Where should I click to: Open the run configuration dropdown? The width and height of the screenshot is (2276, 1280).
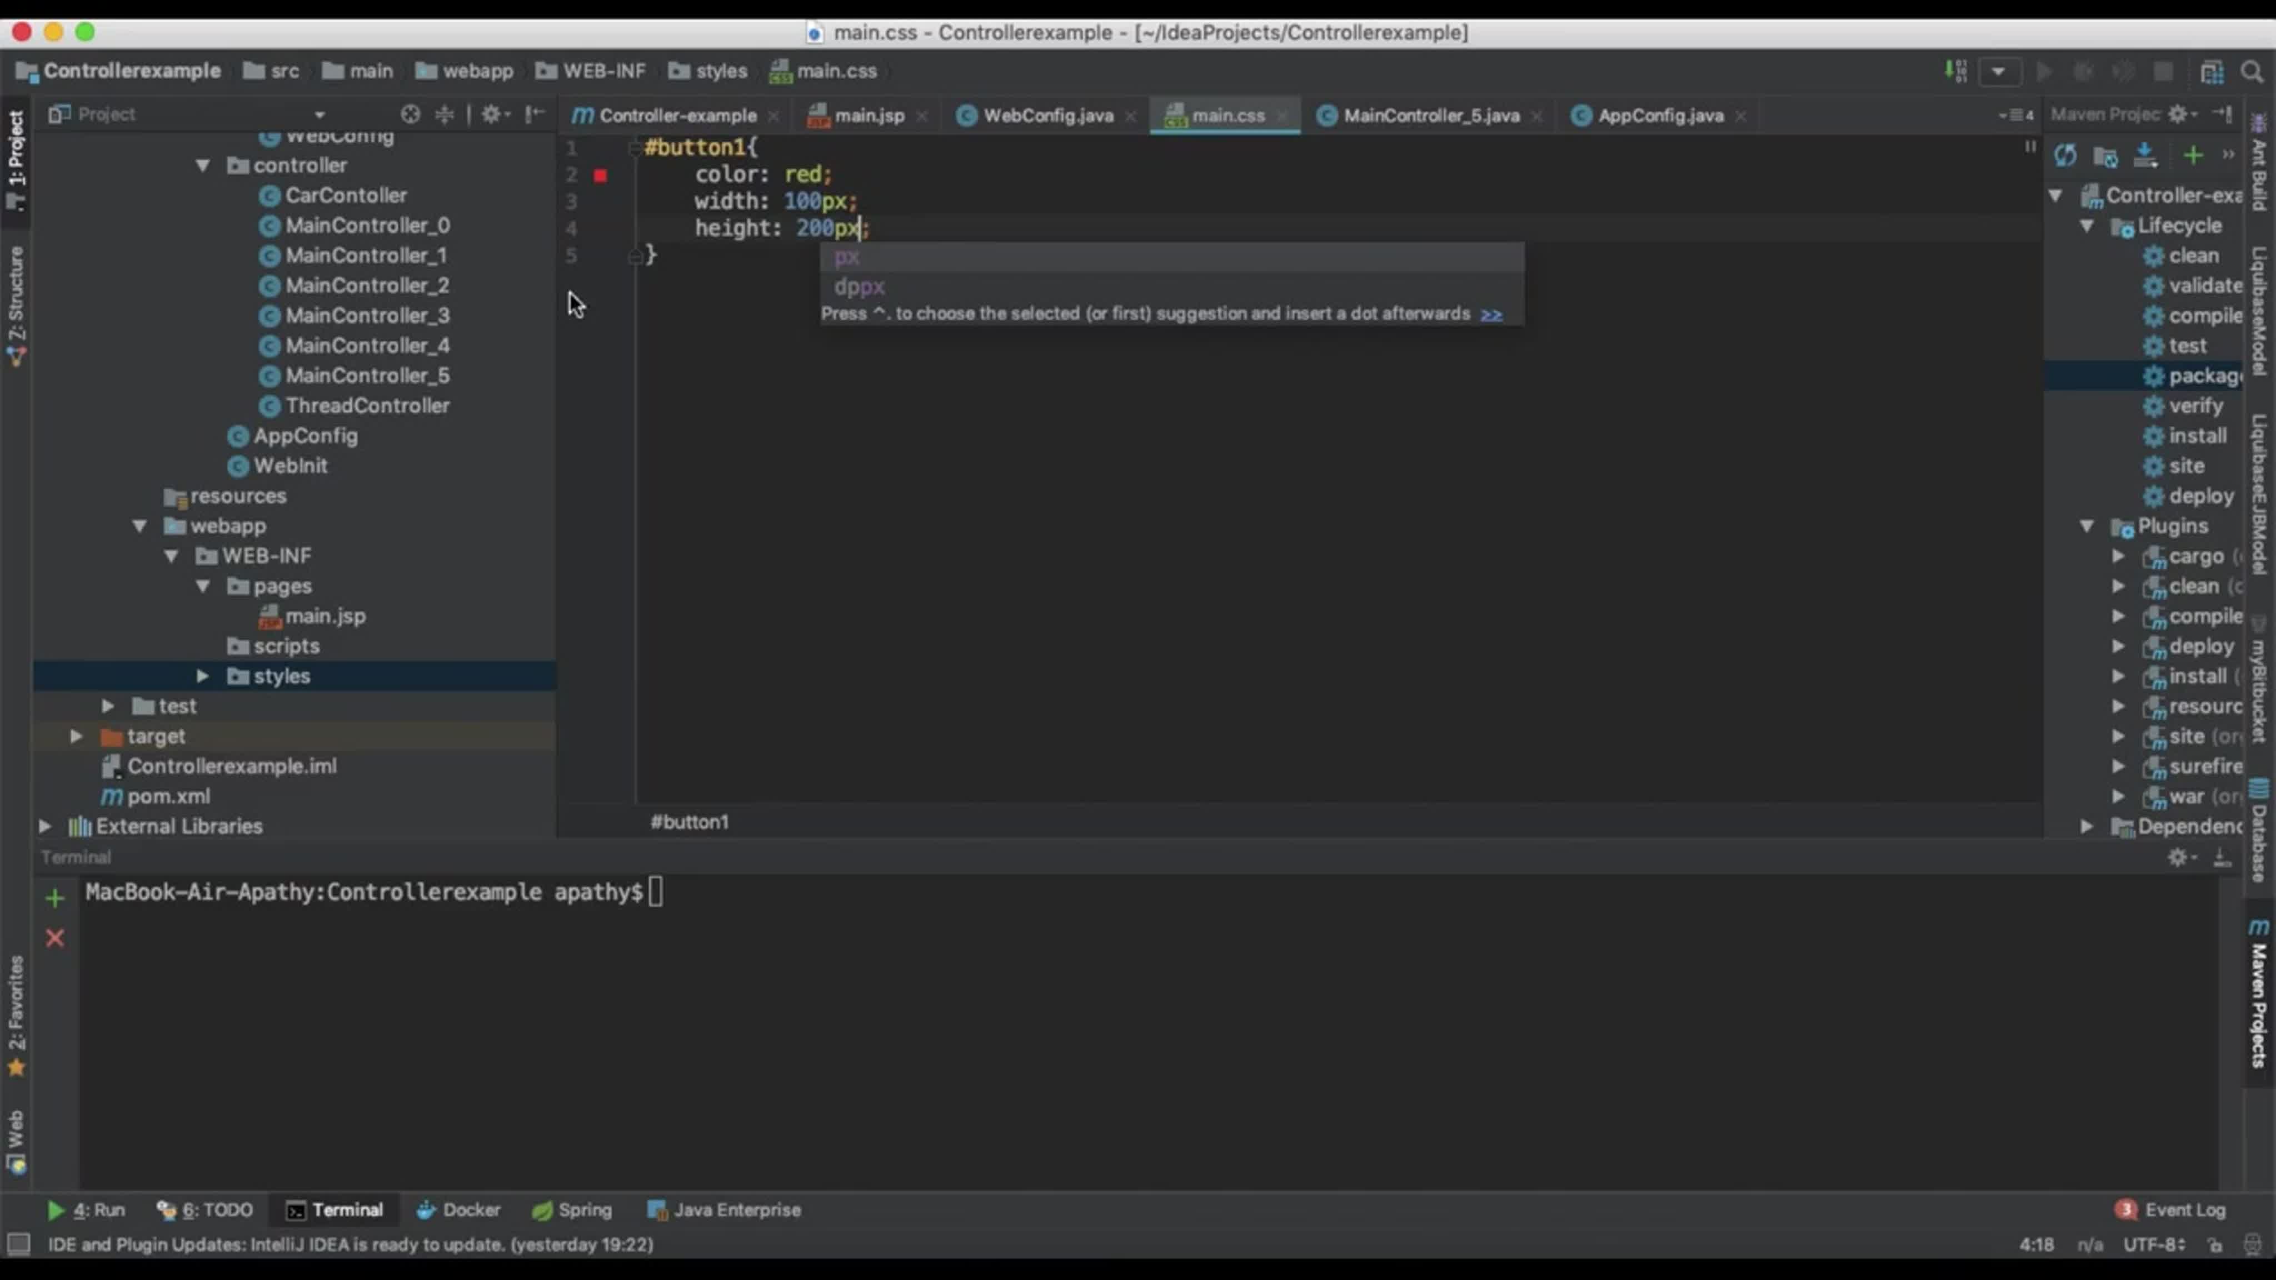[1999, 72]
